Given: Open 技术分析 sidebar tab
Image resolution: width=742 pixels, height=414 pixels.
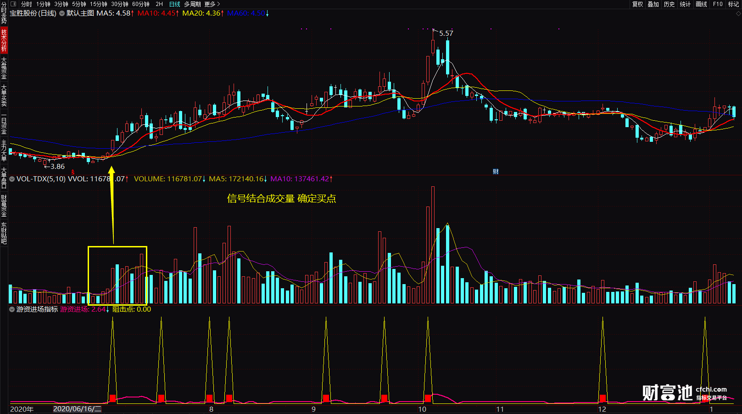Looking at the screenshot, I should pos(4,40).
